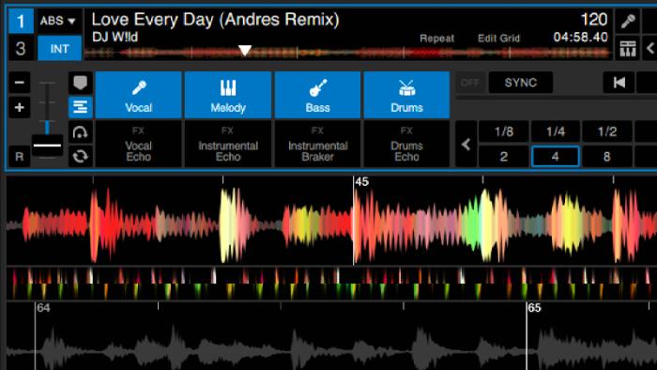Click the microphone icon
The image size is (657, 370).
pyautogui.click(x=628, y=21)
